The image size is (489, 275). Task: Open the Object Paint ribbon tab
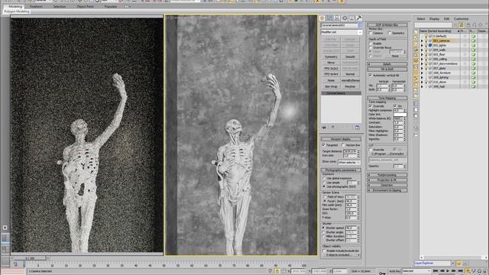click(x=85, y=7)
